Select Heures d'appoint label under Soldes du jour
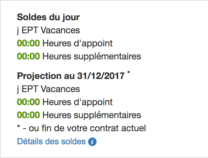Image resolution: width=208 pixels, height=158 pixels. coord(78,43)
